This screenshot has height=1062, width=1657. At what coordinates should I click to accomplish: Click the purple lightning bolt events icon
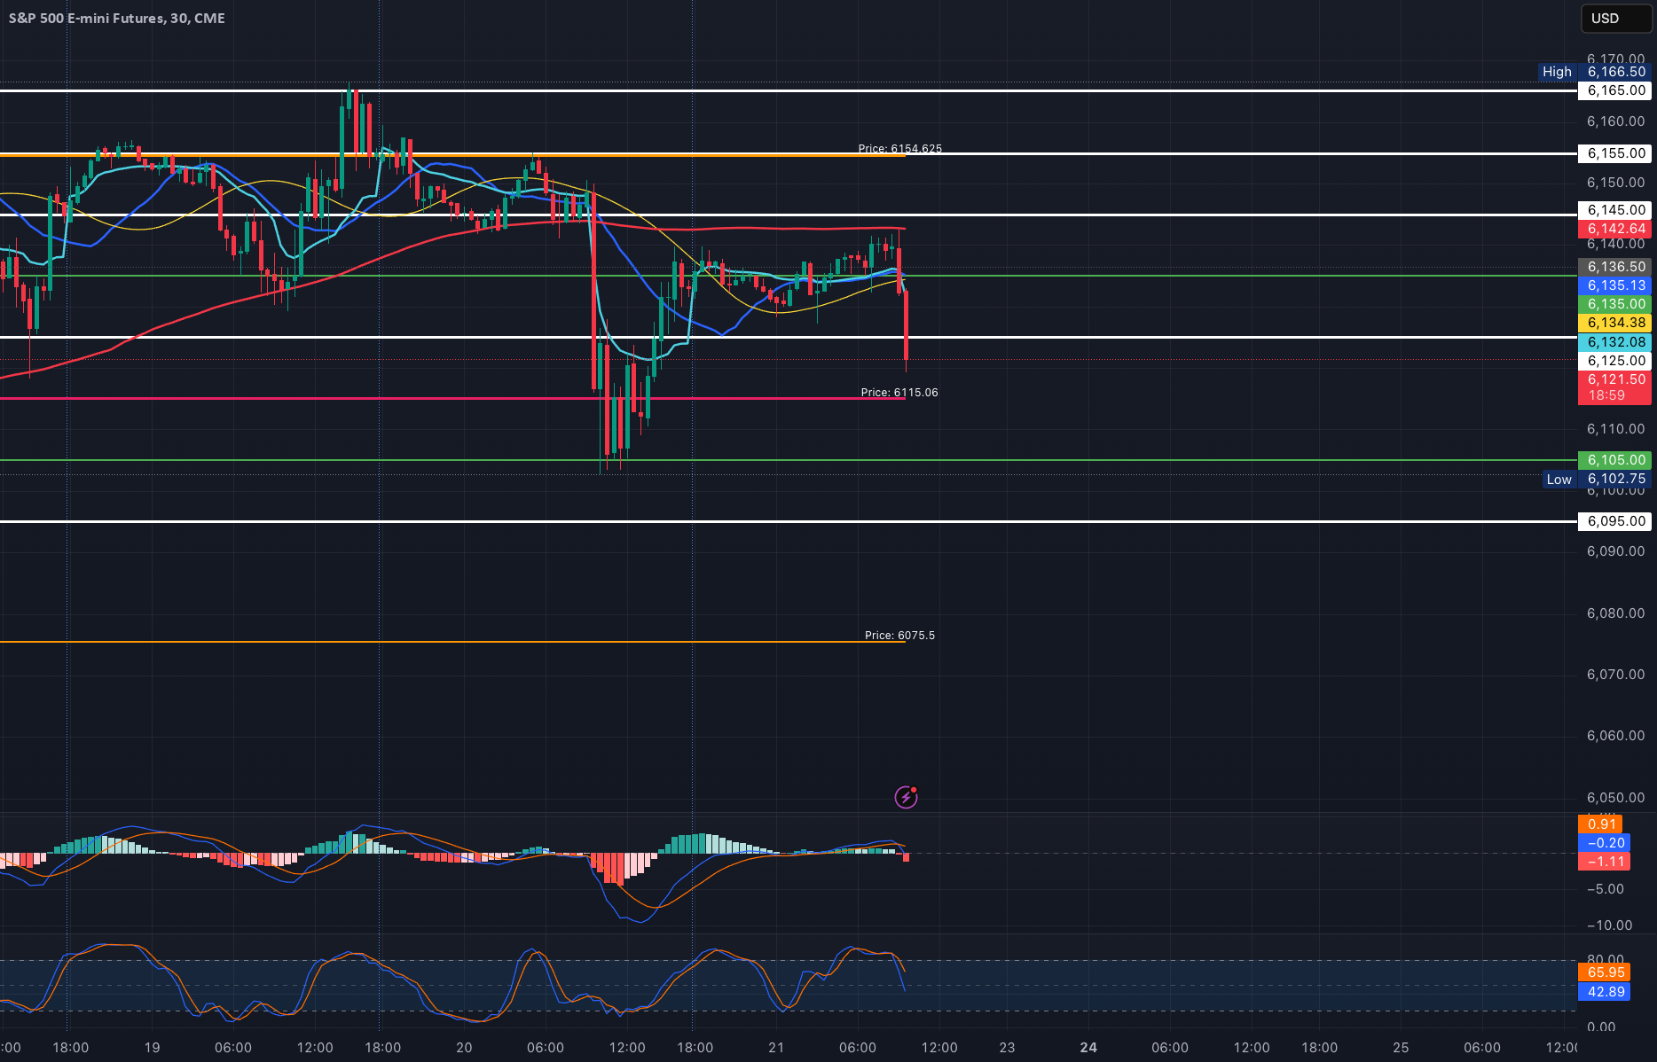coord(906,797)
